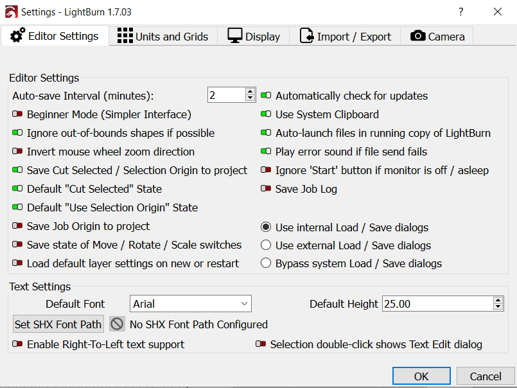Screen dimensions: 517x388
Task: Toggle Automatically check for updates
Action: pyautogui.click(x=266, y=96)
